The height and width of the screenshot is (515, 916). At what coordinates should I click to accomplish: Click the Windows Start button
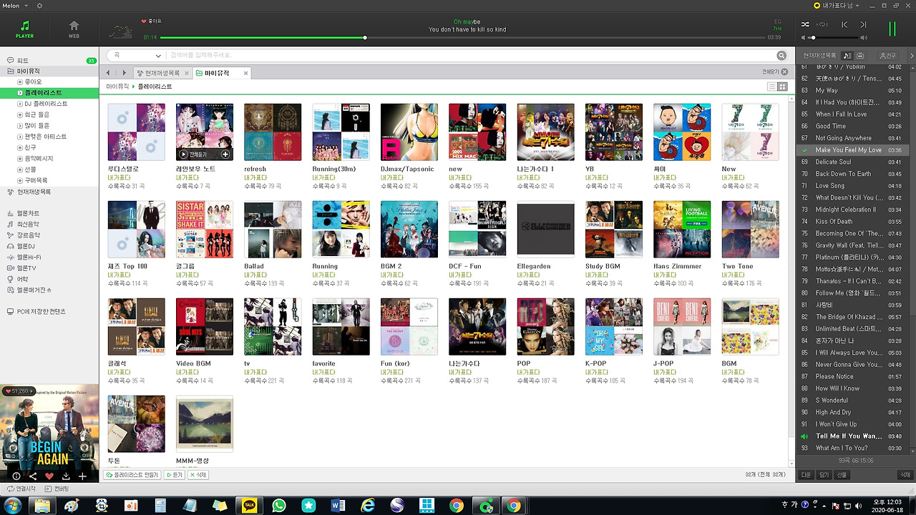(x=13, y=506)
